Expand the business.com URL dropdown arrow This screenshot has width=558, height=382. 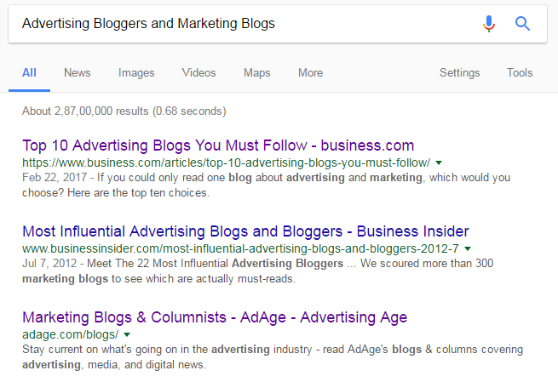[x=439, y=162]
